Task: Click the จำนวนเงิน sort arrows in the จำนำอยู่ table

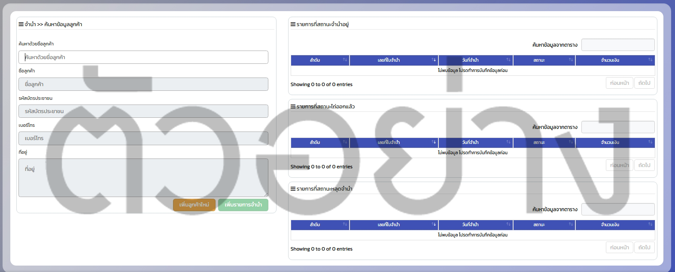Action: 650,60
